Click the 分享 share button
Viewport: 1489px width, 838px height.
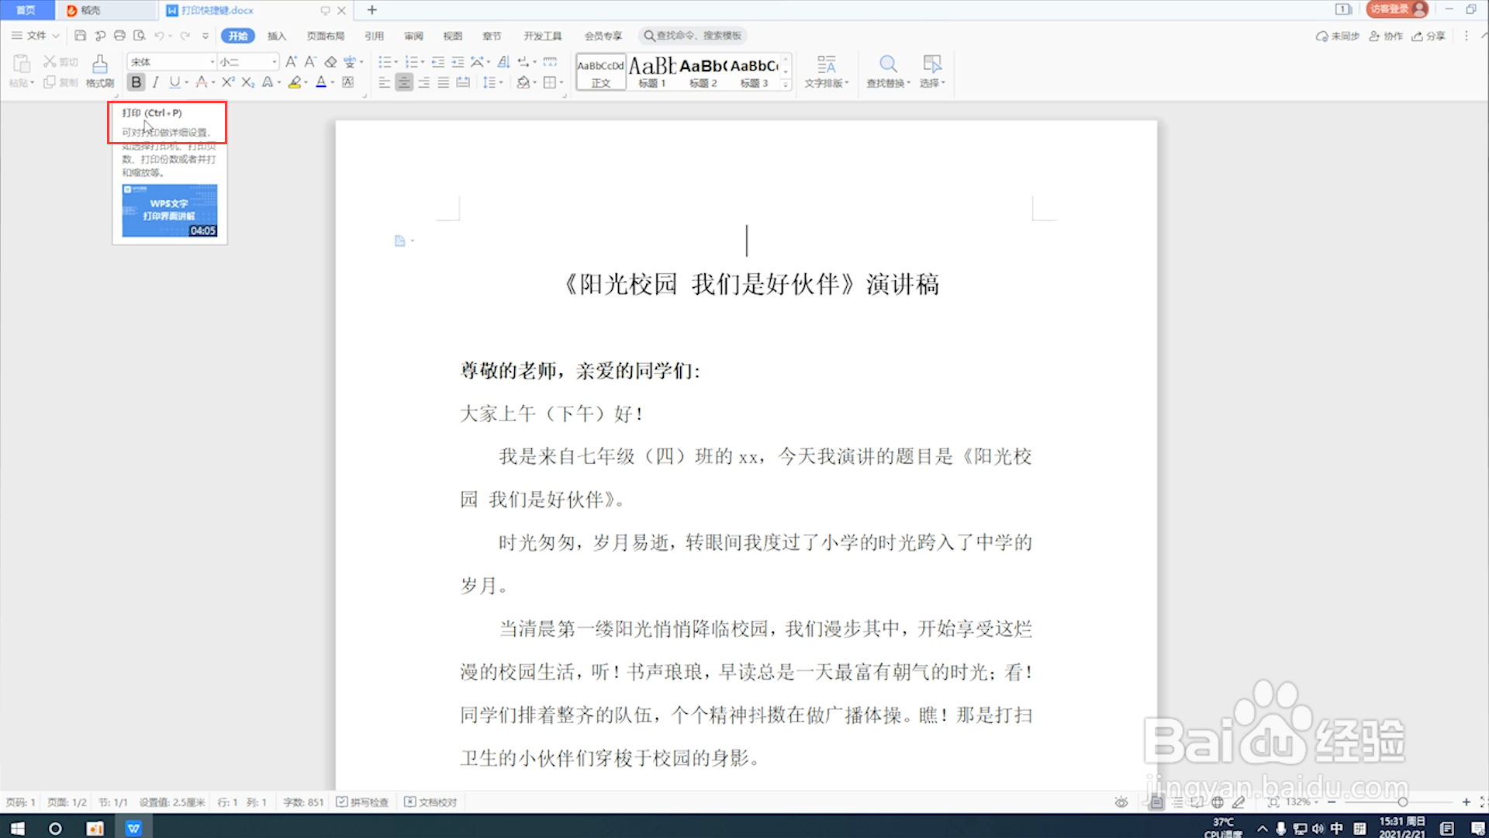(1429, 36)
